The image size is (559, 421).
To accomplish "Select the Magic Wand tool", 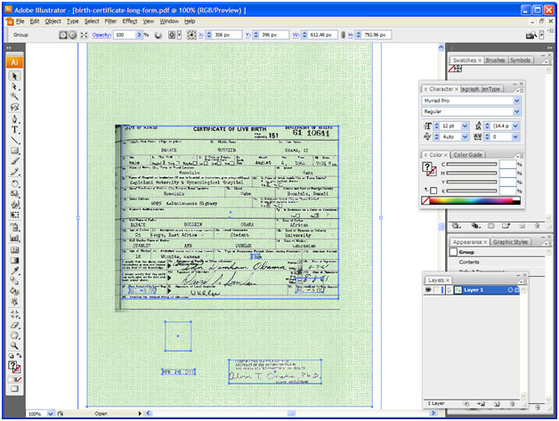I will click(15, 97).
